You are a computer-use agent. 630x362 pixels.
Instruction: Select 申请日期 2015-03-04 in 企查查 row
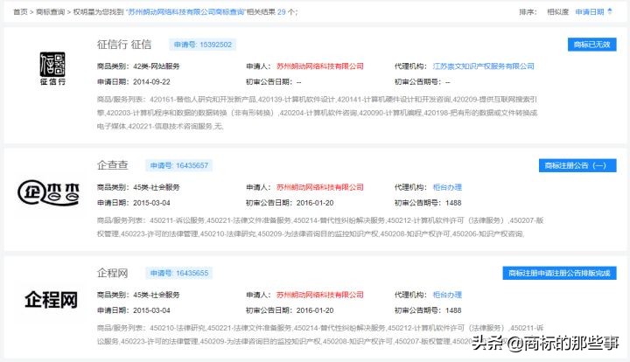[x=151, y=203]
